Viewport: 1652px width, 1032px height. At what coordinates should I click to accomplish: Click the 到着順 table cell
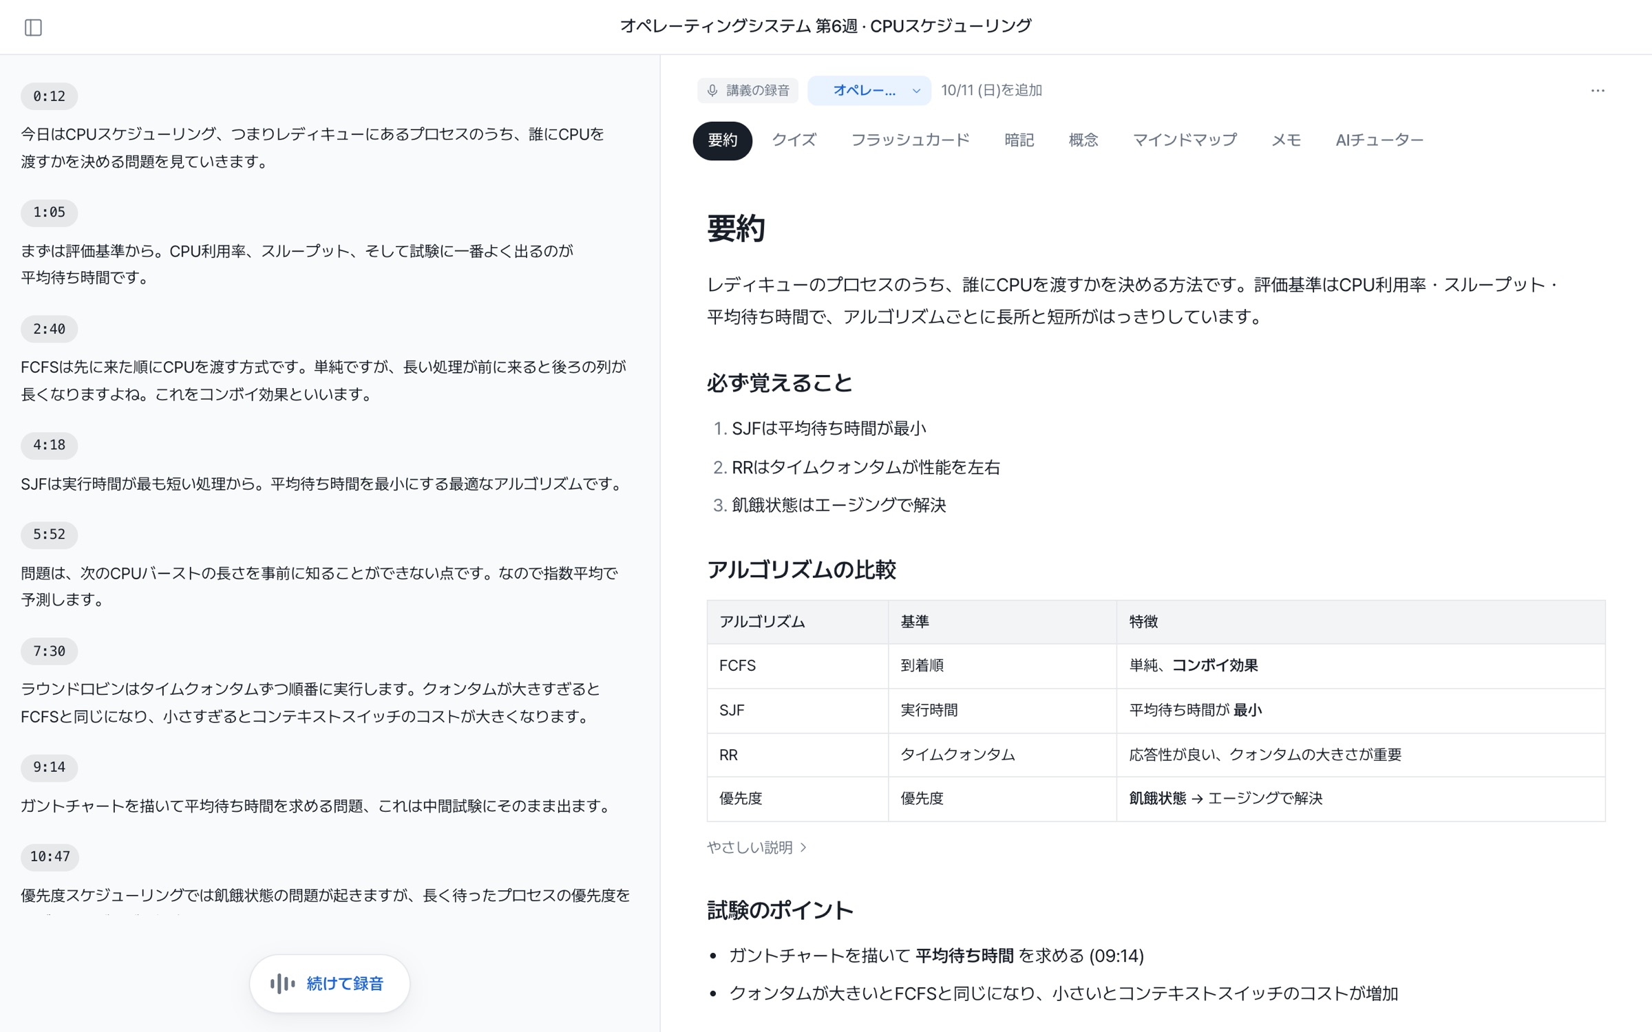[1002, 666]
